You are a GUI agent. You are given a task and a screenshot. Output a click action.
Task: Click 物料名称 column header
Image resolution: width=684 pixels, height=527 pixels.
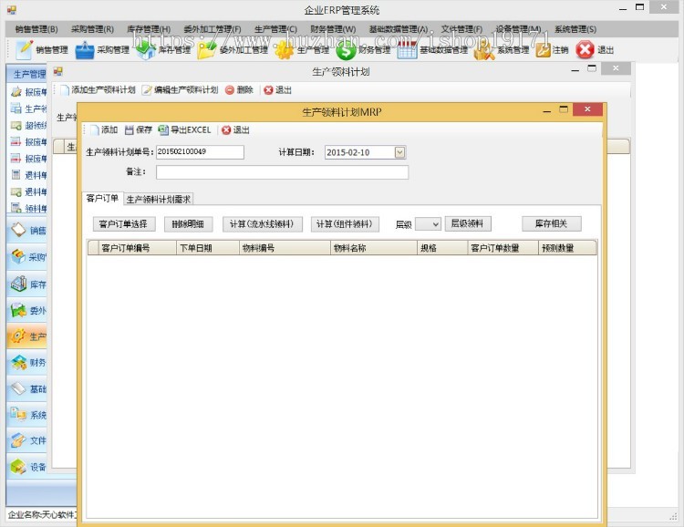tap(374, 248)
